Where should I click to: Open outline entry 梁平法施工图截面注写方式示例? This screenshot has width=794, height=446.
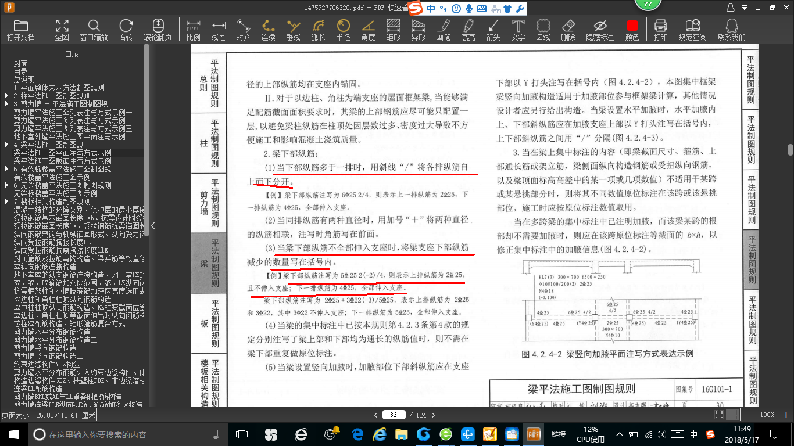pyautogui.click(x=63, y=161)
